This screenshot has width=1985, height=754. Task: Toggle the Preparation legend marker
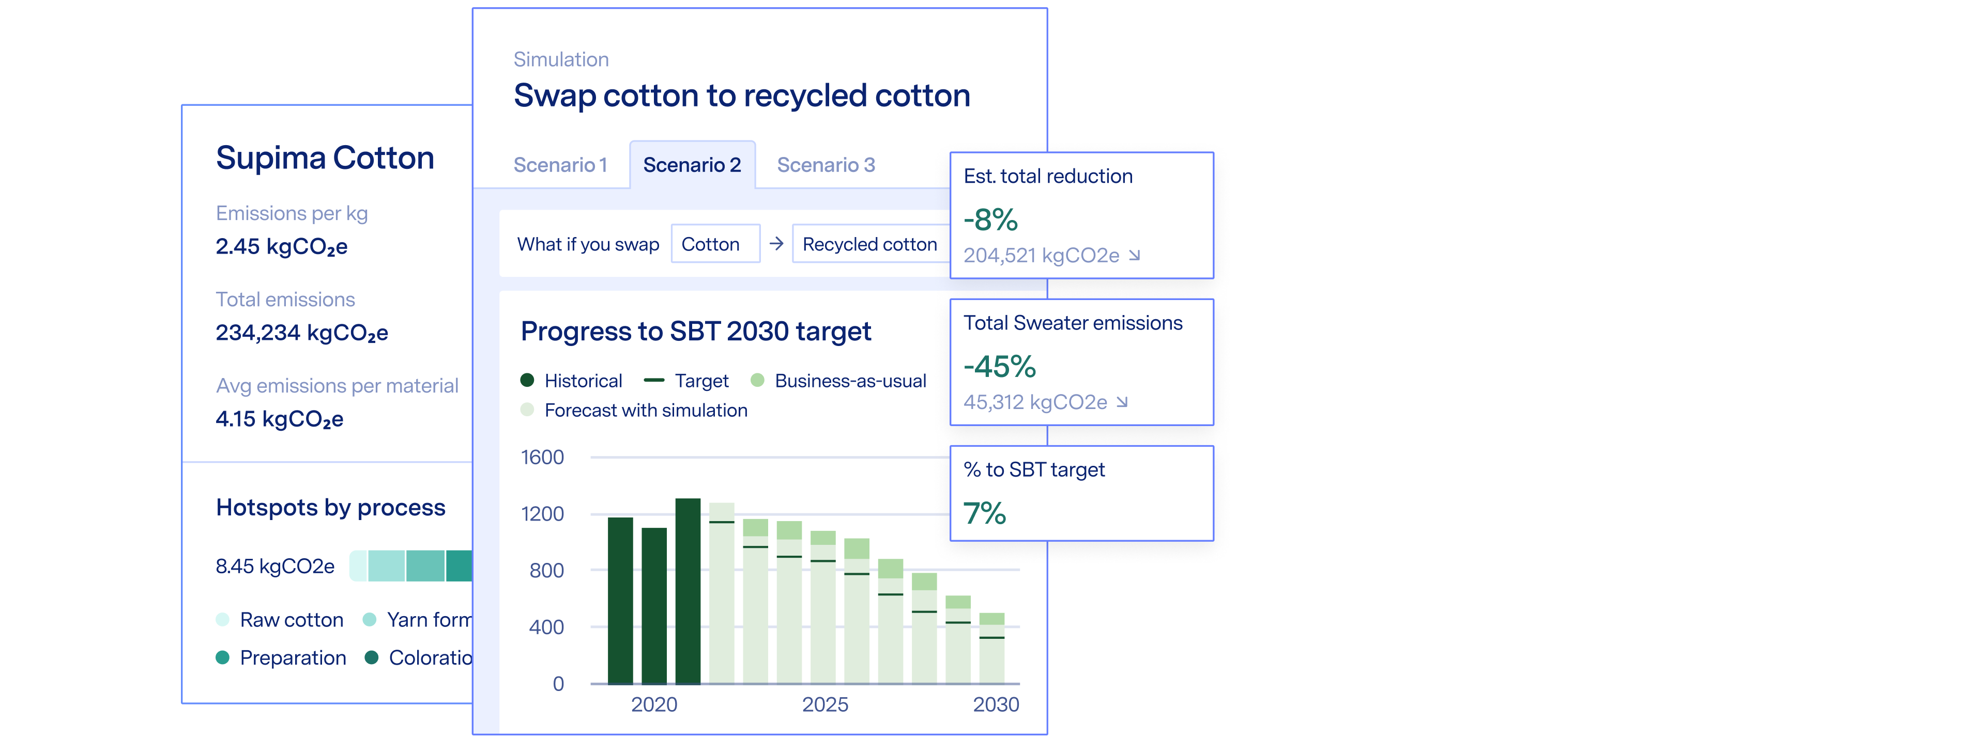(223, 657)
